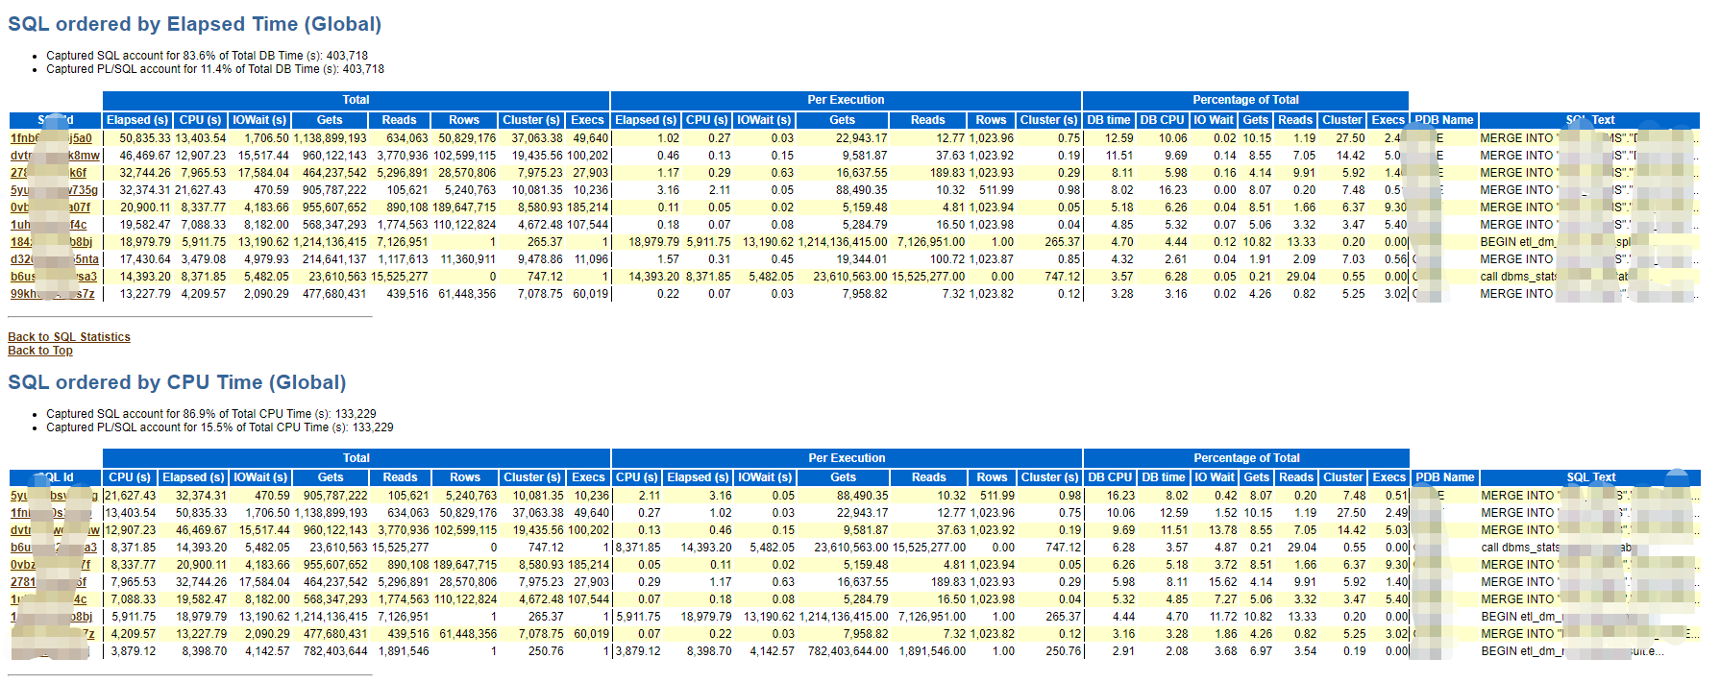This screenshot has height=683, width=1720.
Task: Select IO Wait percentage 15.62 in CPU Time table
Action: pos(1223,582)
